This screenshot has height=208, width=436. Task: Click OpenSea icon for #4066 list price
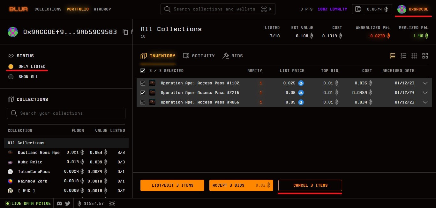301,102
